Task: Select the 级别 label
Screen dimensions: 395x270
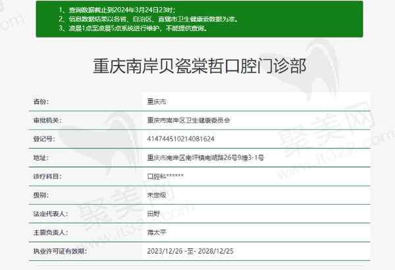Action: click(41, 195)
